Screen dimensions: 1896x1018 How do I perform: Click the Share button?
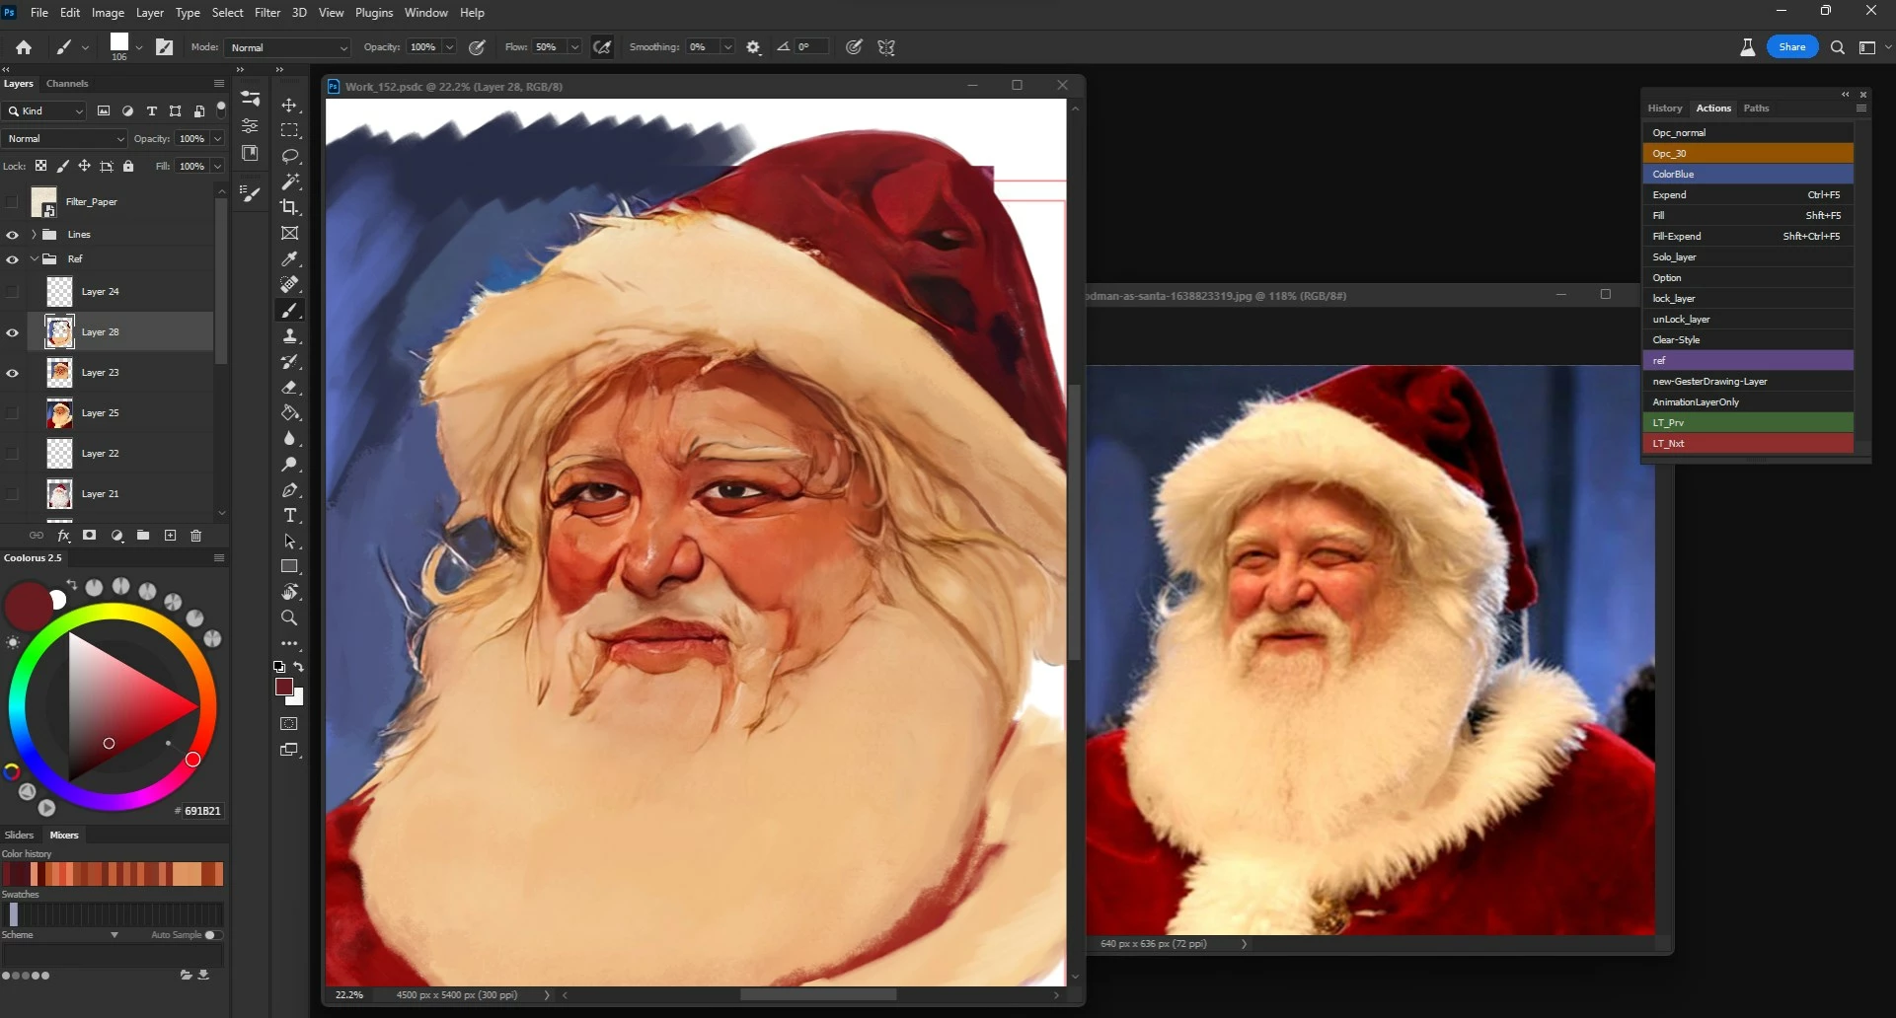pos(1792,47)
